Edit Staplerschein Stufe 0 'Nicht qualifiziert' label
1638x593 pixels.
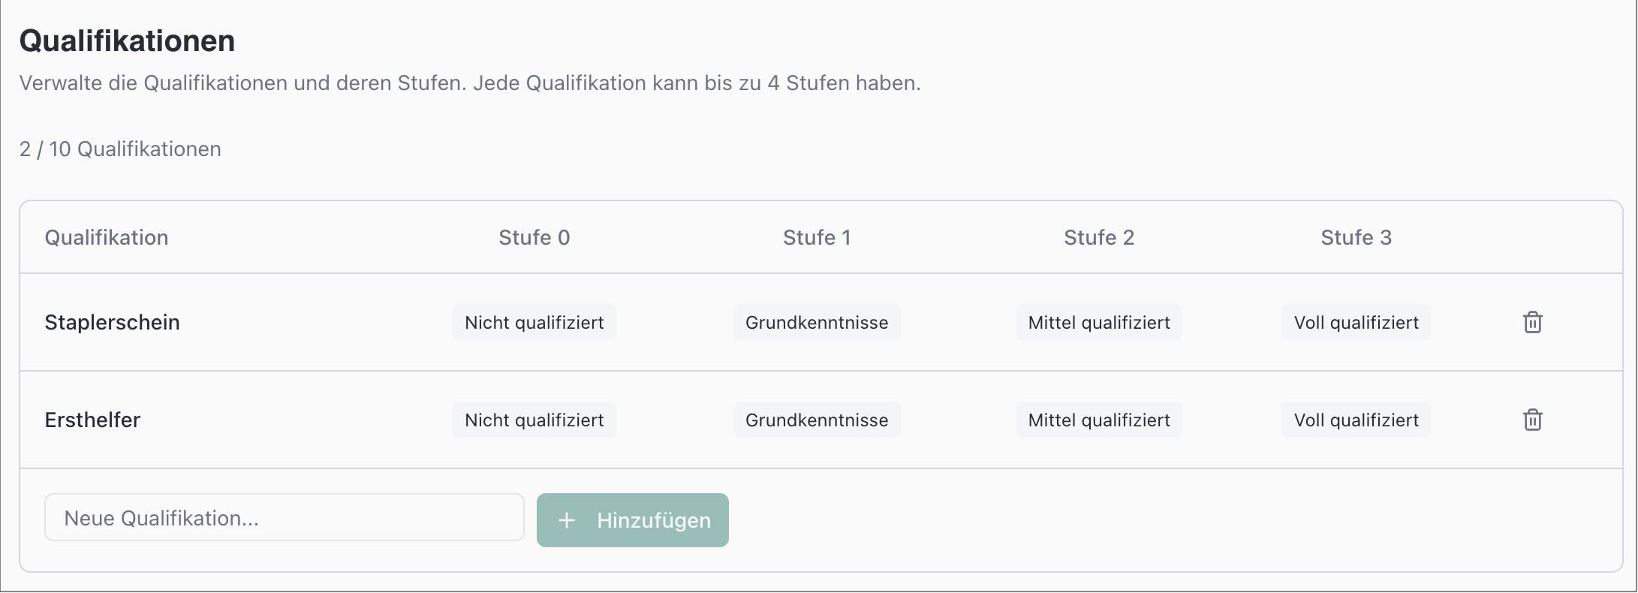(x=534, y=323)
